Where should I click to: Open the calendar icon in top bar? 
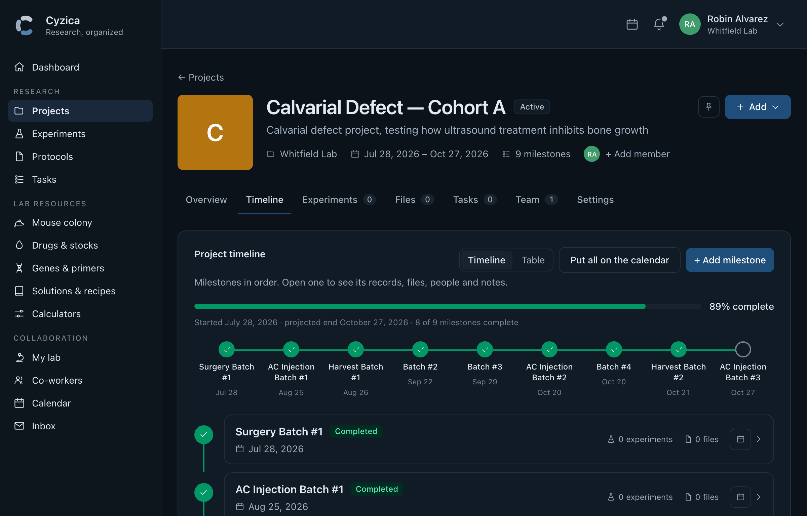(x=632, y=24)
